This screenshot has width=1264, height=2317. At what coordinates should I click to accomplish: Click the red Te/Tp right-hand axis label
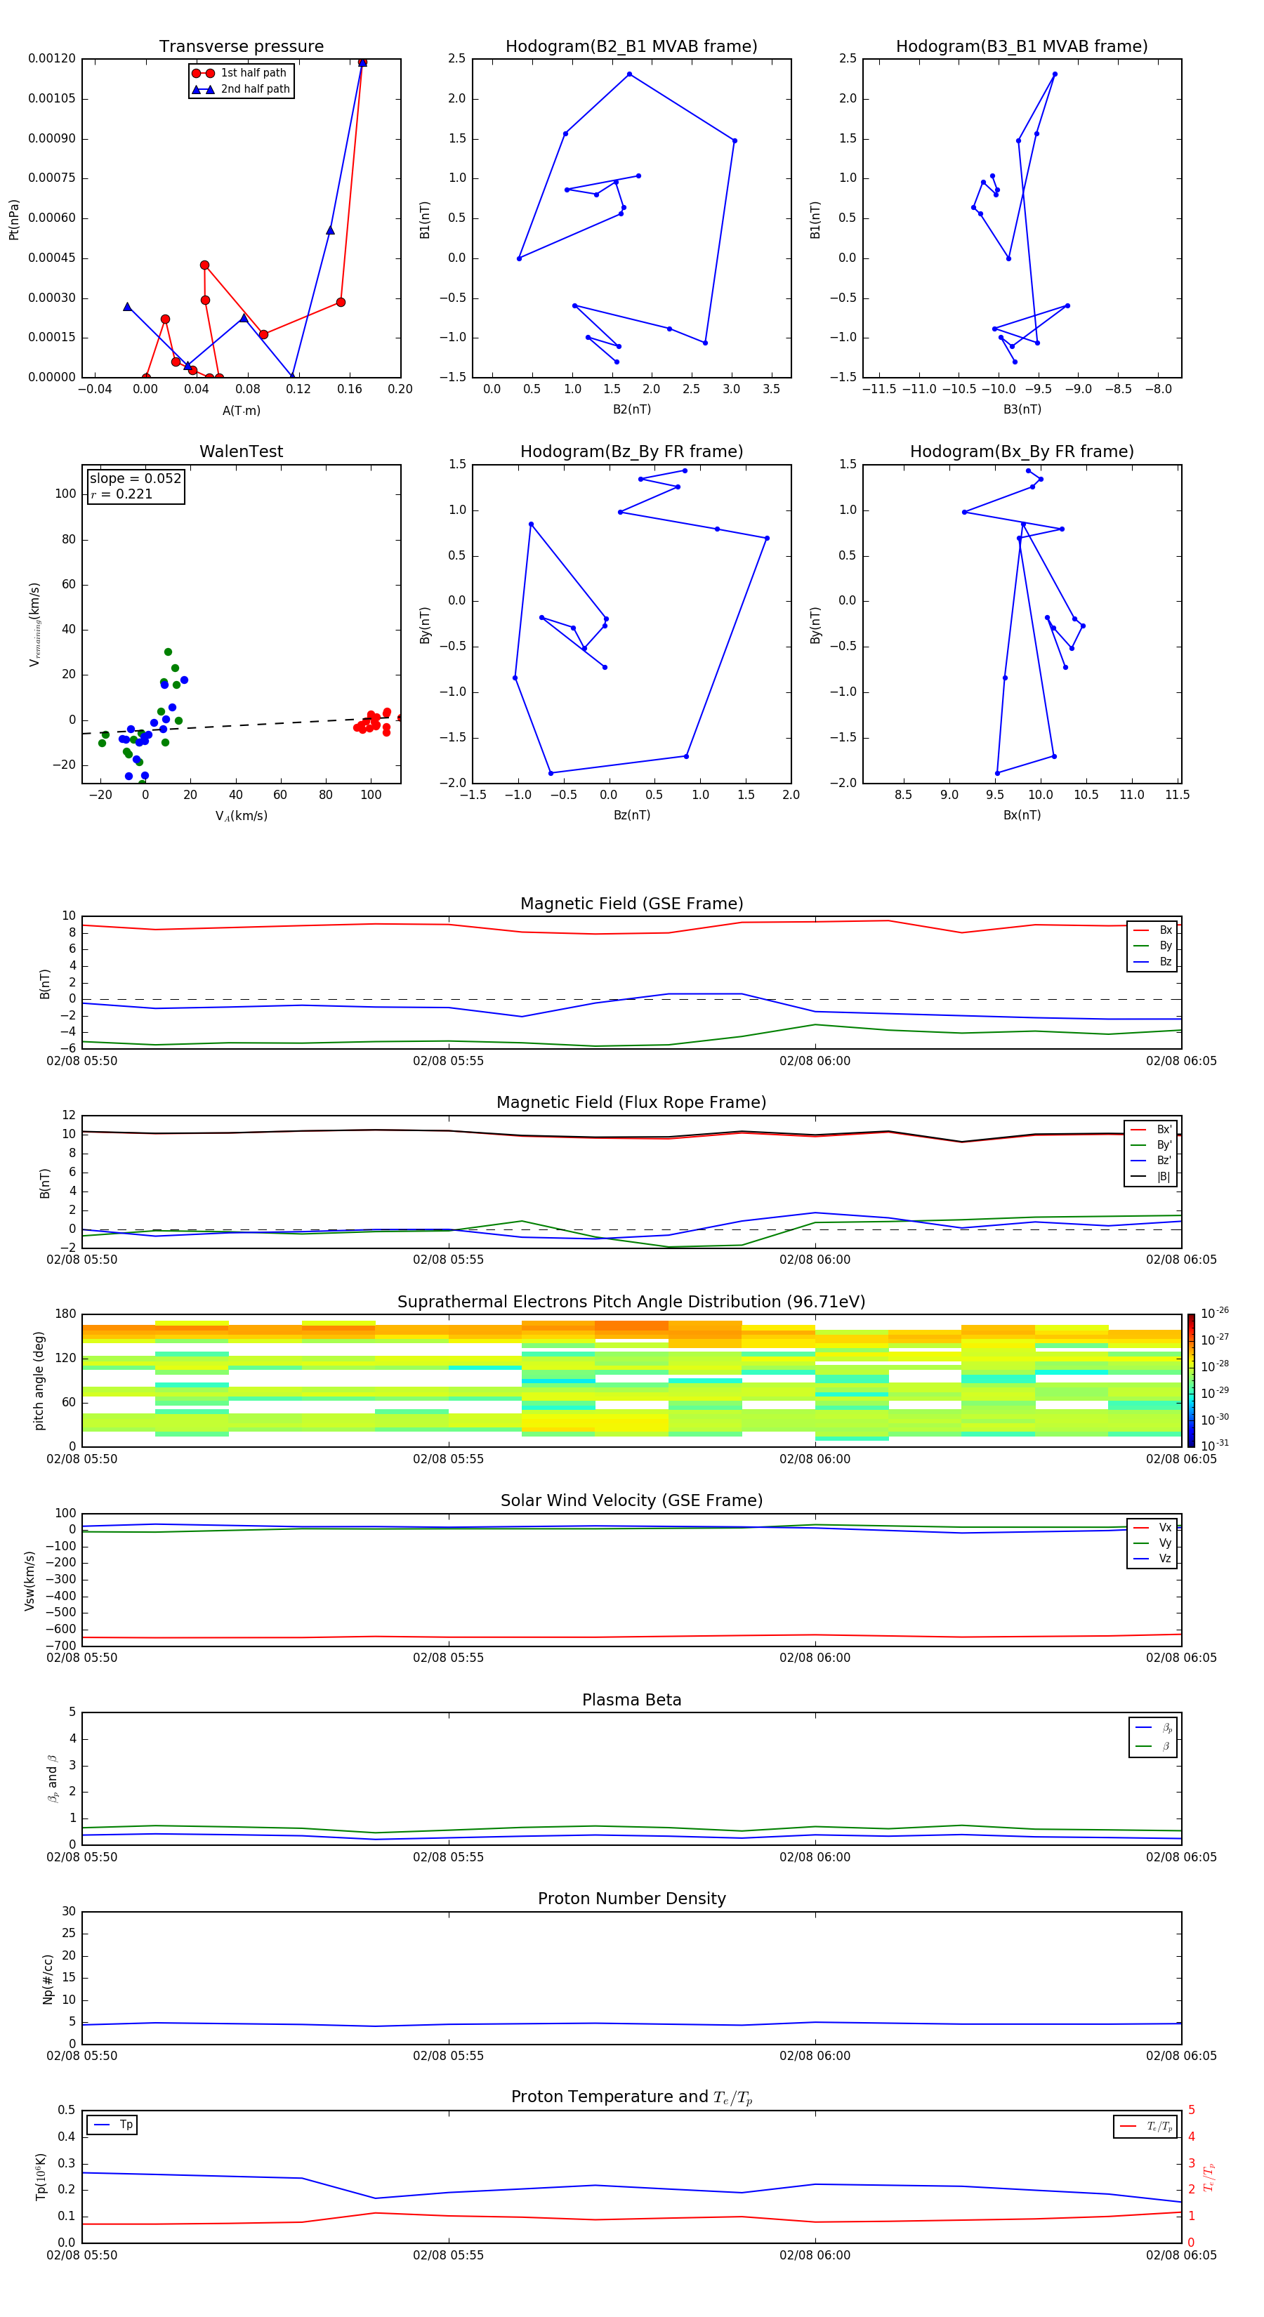tap(1209, 2177)
